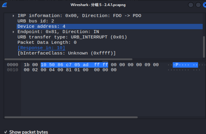The width and height of the screenshot is (206, 134).
Task: Click the horizontal scrollbar under hex bytes
Action: pos(71,117)
